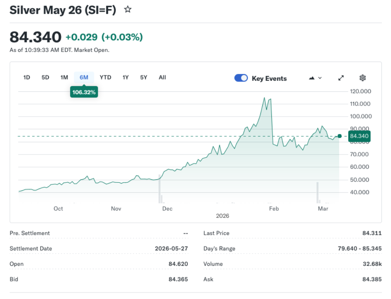Image resolution: width=391 pixels, height=299 pixels.
Task: Toggle Key Events off
Action: 241,78
